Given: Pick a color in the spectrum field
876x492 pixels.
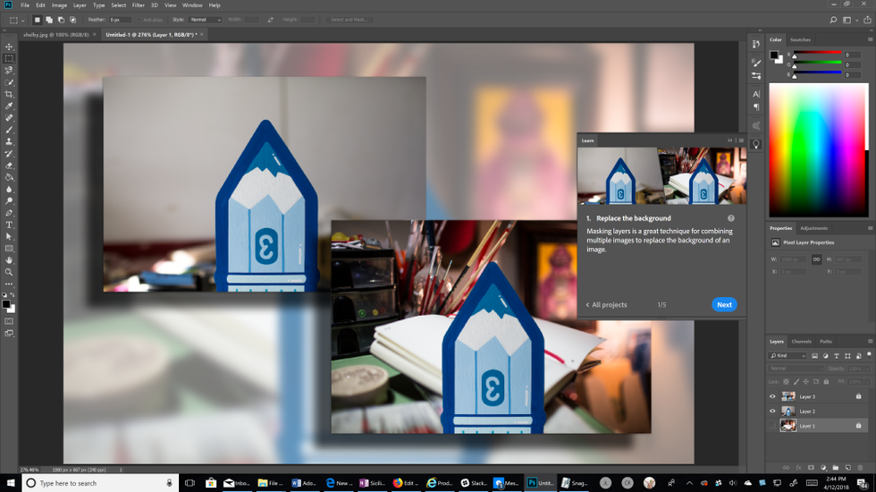Looking at the screenshot, I should (x=816, y=150).
